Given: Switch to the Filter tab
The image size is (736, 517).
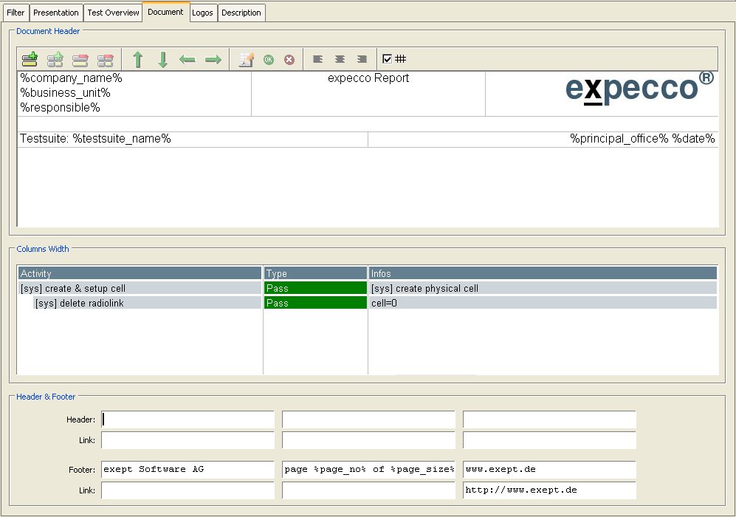Looking at the screenshot, I should [16, 13].
